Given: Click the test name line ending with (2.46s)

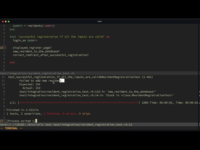Looking at the screenshot, I should [81, 77].
